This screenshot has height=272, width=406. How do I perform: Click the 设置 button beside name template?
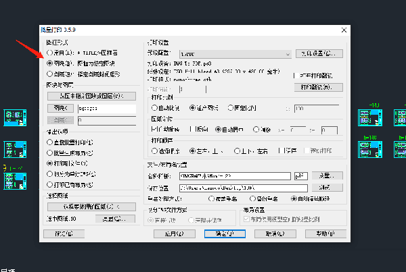[328, 175]
